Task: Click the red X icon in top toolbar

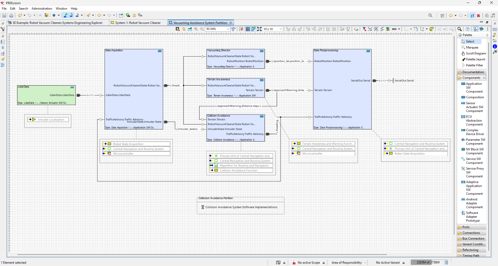Action: click(478, 16)
